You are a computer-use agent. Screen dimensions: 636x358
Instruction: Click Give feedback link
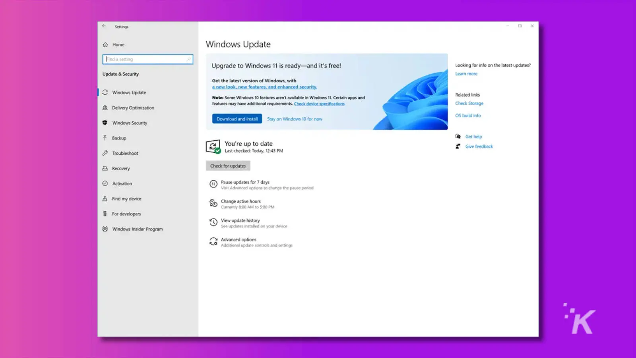pos(479,146)
